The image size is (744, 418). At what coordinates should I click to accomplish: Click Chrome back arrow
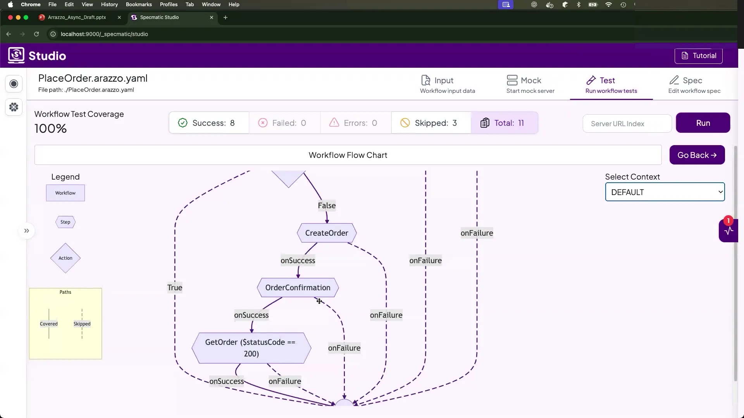(9, 34)
